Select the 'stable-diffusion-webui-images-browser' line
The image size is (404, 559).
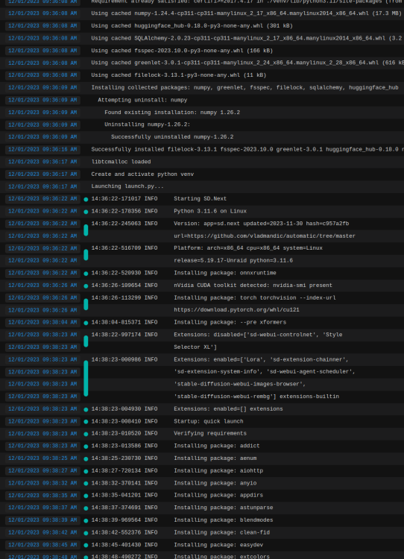(239, 385)
